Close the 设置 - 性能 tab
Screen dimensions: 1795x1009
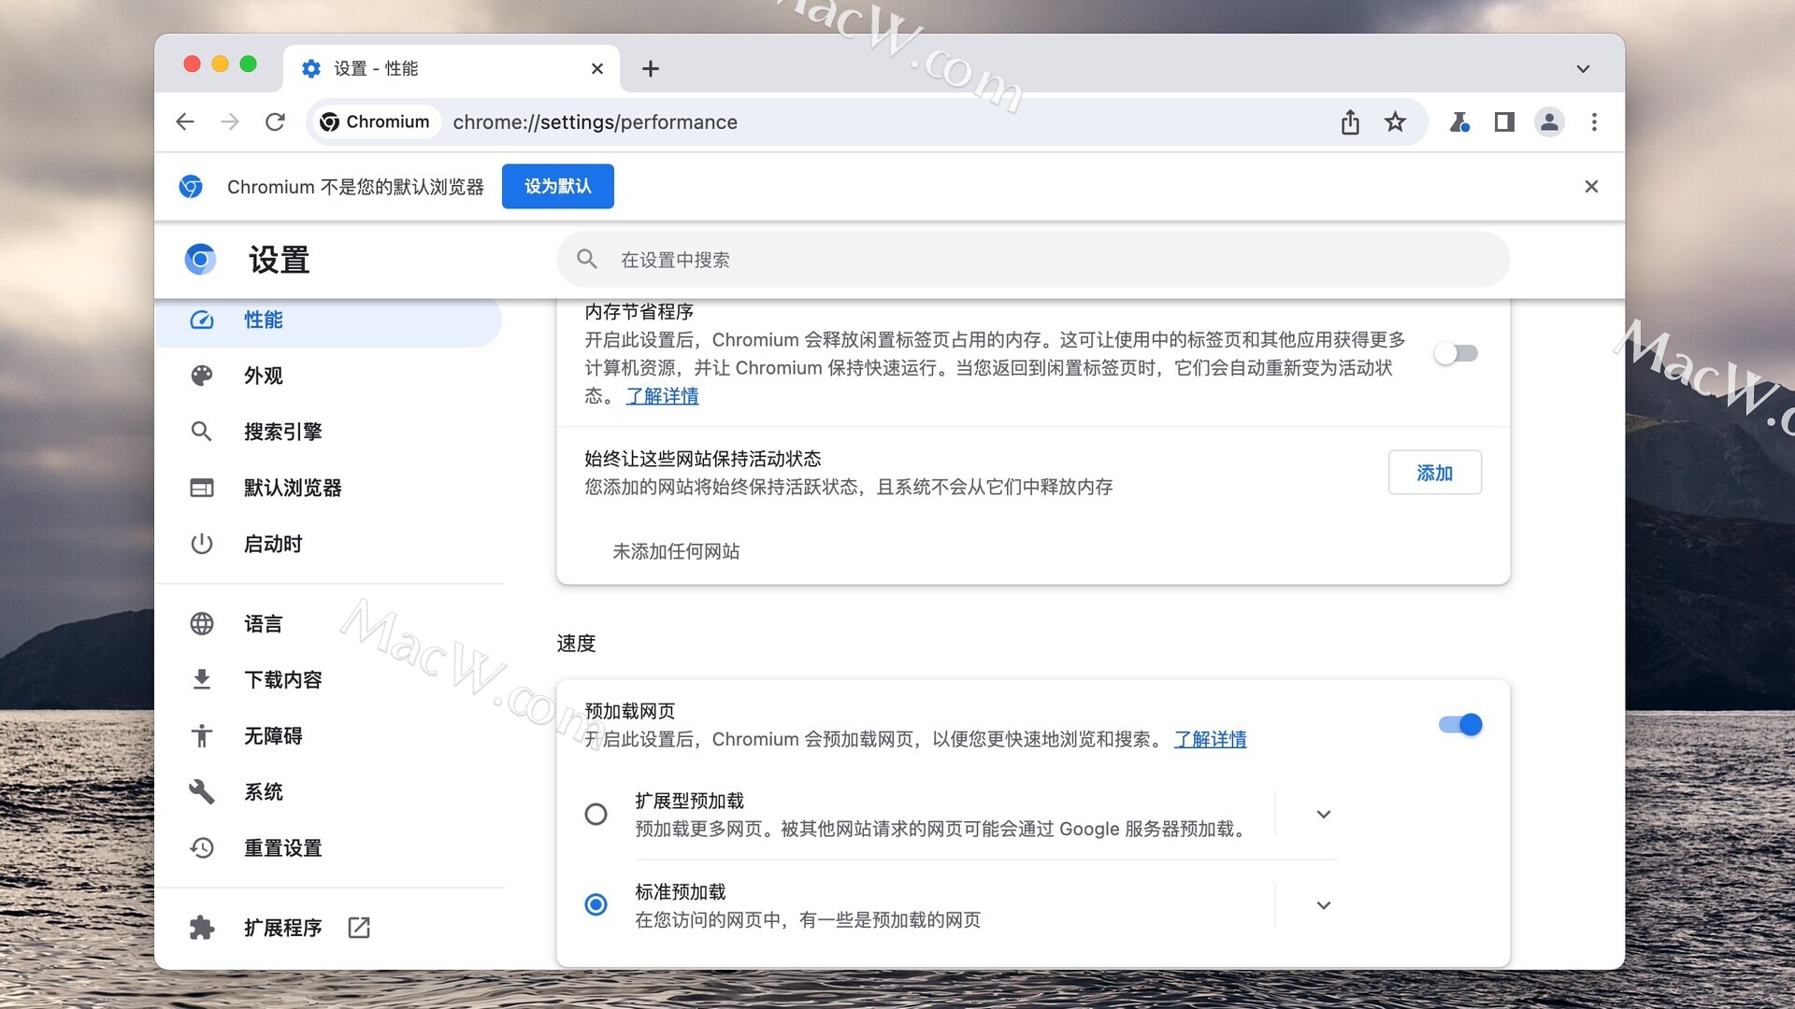pos(597,68)
